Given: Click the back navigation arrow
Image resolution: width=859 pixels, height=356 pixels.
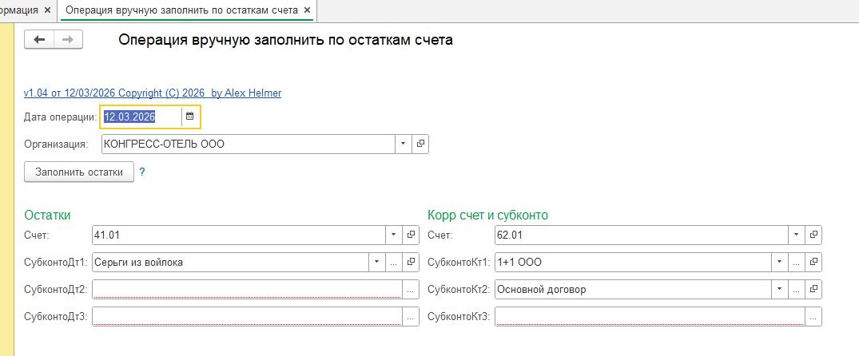Looking at the screenshot, I should [x=40, y=40].
